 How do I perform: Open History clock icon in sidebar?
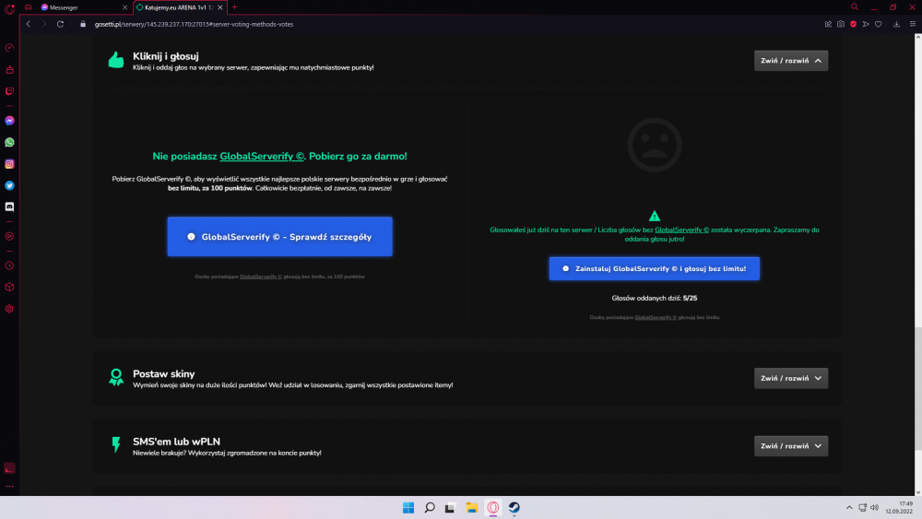tap(9, 265)
